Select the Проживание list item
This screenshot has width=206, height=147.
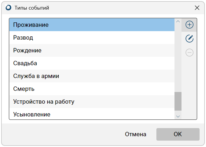[x=92, y=25]
